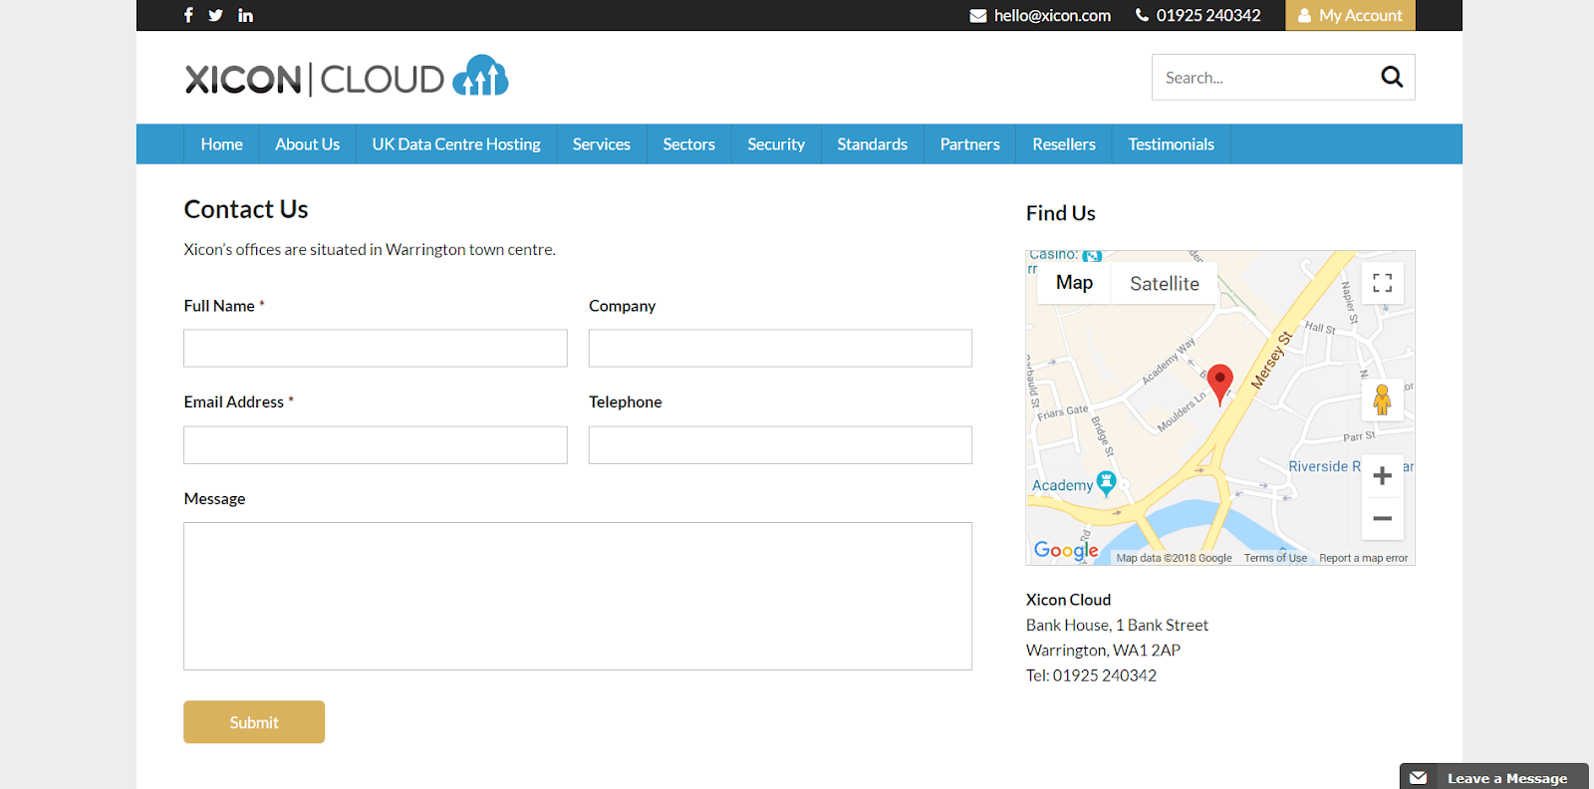The height and width of the screenshot is (789, 1594).
Task: Open the Sectors menu
Action: coord(689,144)
